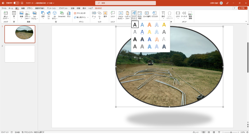Click the スライド番号 (Slide Number) icon
Image resolution: width=249 pixels, height=140 pixels.
[147, 14]
